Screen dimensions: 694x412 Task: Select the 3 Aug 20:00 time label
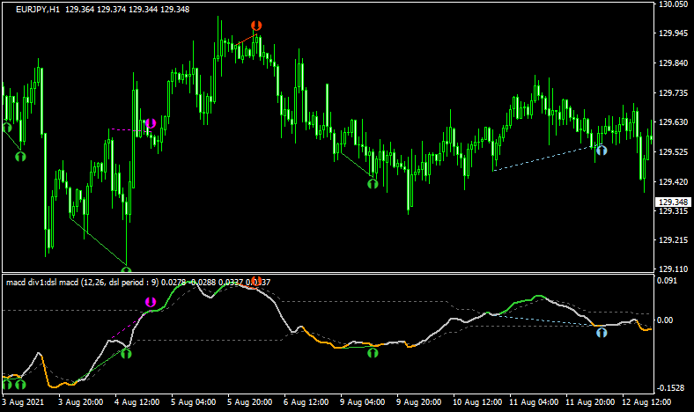point(81,402)
